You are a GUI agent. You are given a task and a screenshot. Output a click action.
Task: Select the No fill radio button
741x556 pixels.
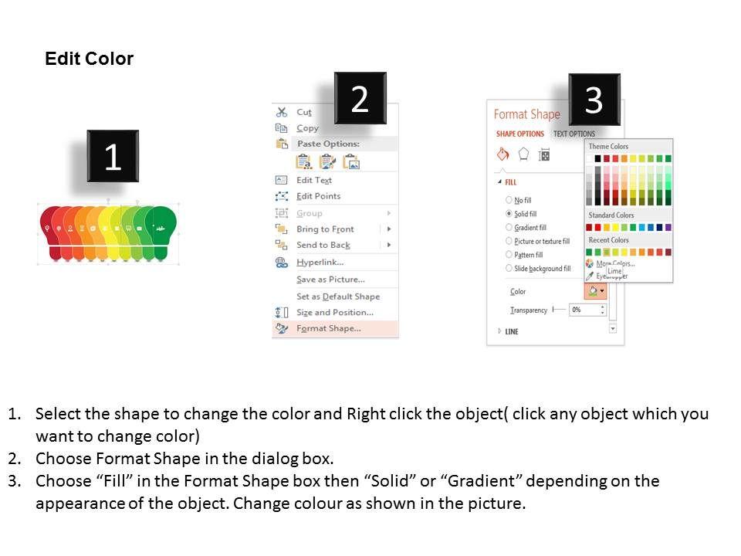click(x=509, y=200)
